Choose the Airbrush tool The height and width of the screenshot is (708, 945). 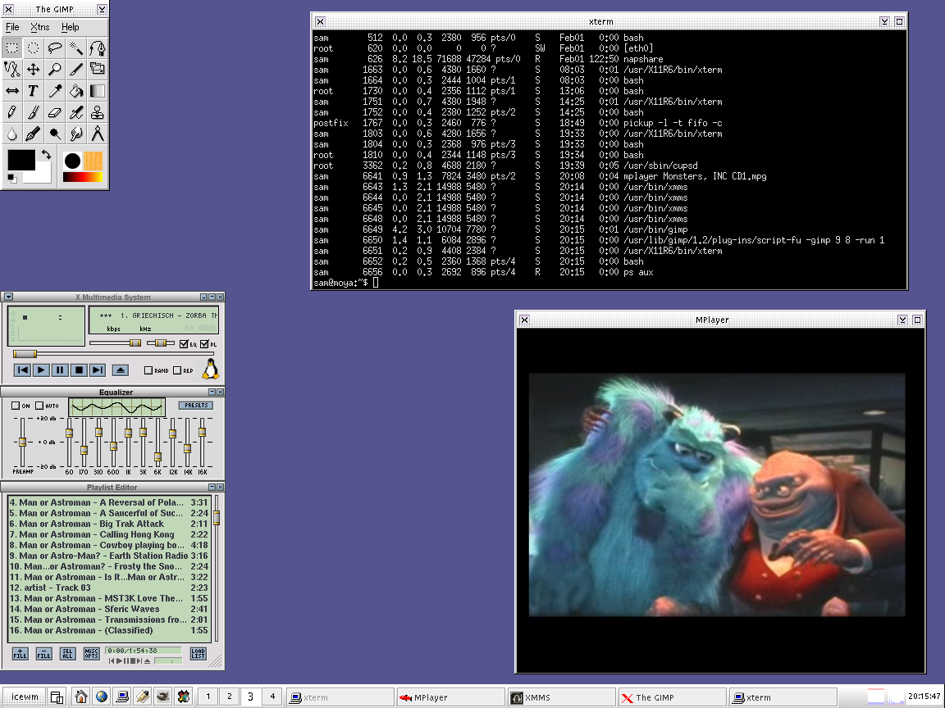click(x=76, y=112)
